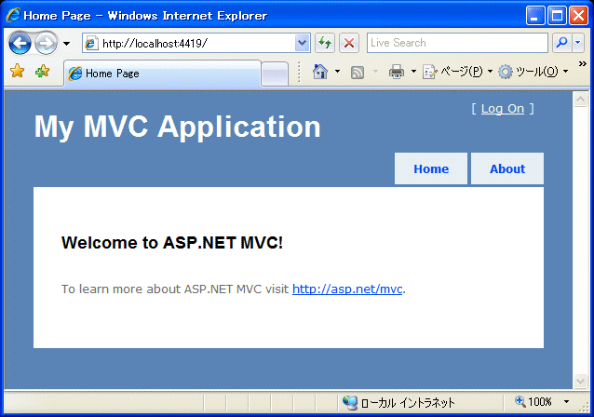Screen dimensions: 594x417
Task: Click the Home house icon in toolbar
Action: [x=320, y=72]
